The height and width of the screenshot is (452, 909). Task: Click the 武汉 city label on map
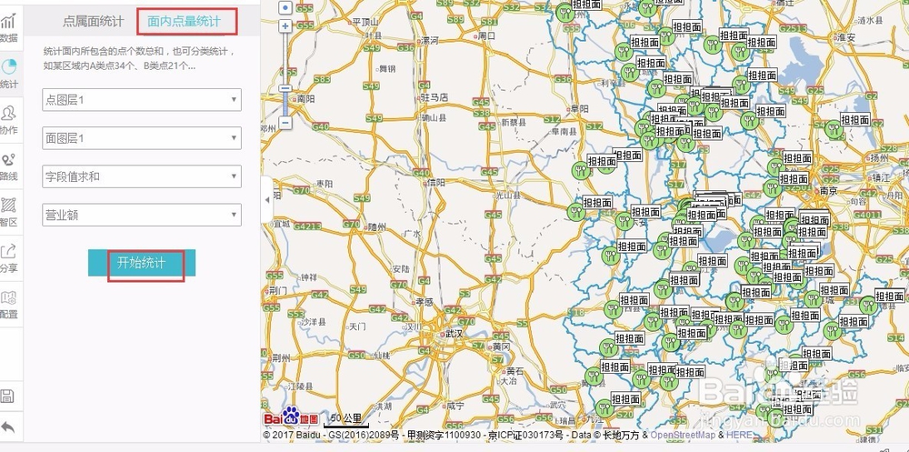(453, 334)
